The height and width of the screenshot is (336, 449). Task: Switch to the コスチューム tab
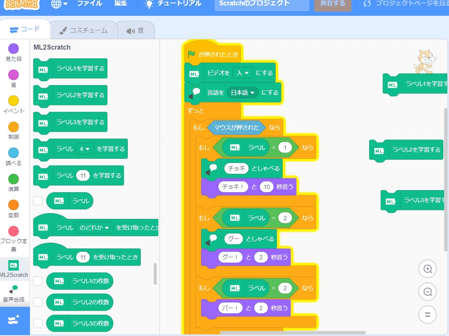coord(83,30)
